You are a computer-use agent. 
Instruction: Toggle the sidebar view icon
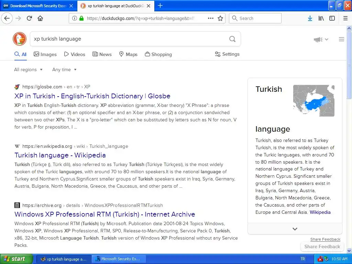(x=332, y=18)
